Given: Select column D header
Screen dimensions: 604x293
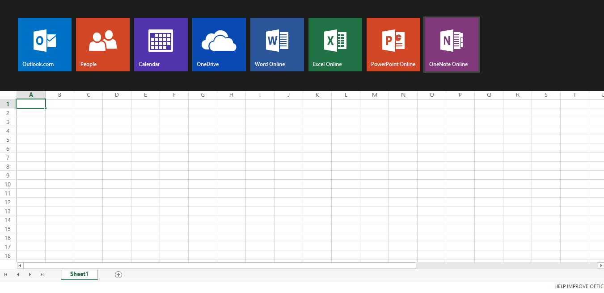Looking at the screenshot, I should pyautogui.click(x=117, y=95).
